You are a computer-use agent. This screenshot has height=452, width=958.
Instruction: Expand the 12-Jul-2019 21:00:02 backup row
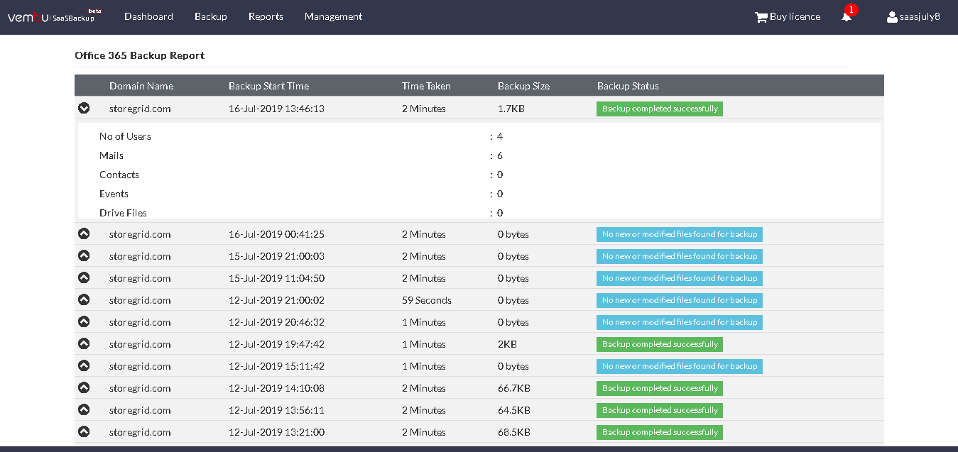pyautogui.click(x=84, y=299)
